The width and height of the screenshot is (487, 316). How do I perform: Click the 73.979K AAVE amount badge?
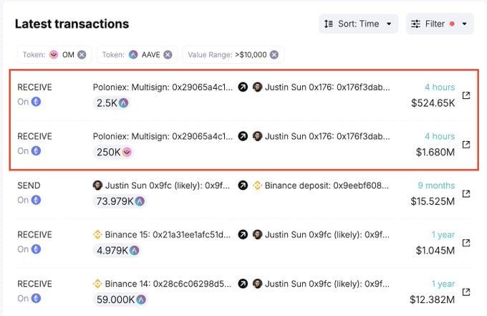[x=120, y=201]
